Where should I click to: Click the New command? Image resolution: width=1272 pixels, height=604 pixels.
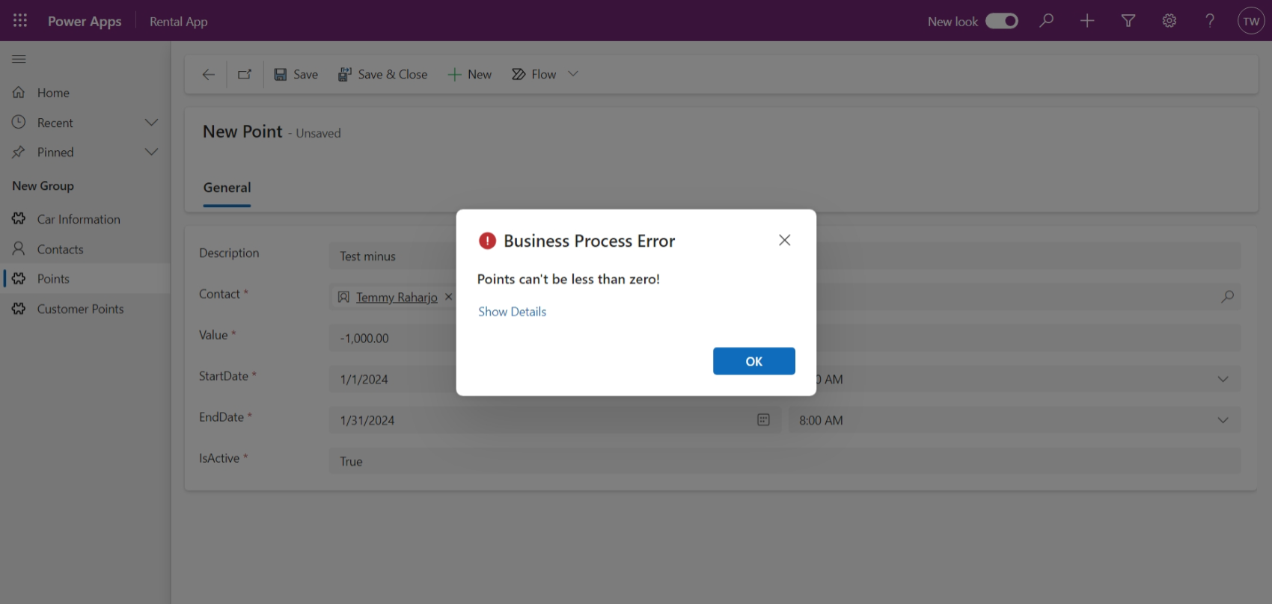pos(470,75)
